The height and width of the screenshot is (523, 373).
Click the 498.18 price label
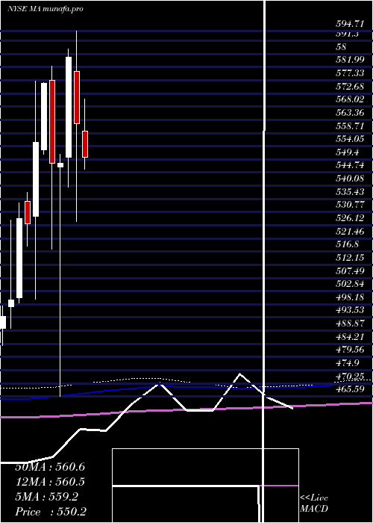click(x=350, y=297)
